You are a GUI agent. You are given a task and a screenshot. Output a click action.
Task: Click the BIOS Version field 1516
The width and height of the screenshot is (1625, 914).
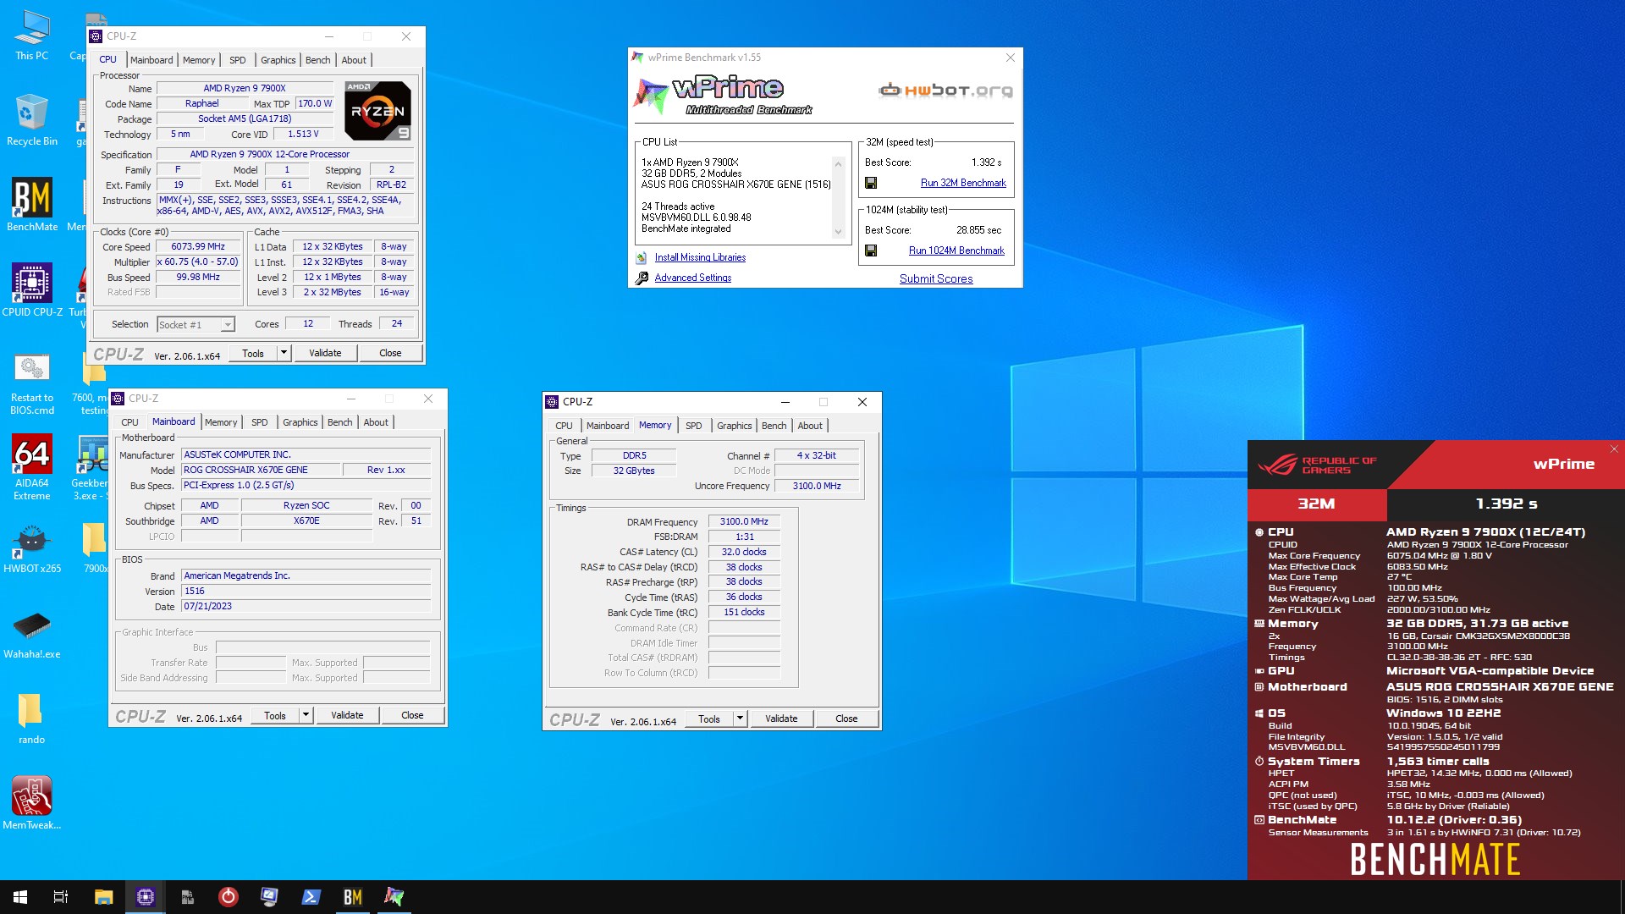coord(306,592)
